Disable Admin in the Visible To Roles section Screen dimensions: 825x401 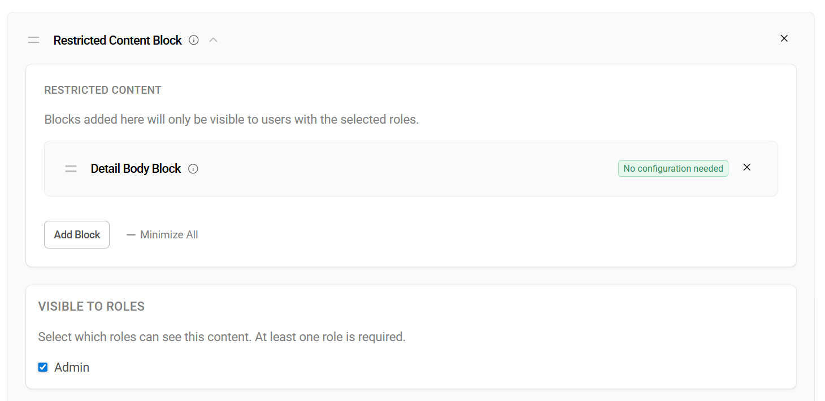42,367
